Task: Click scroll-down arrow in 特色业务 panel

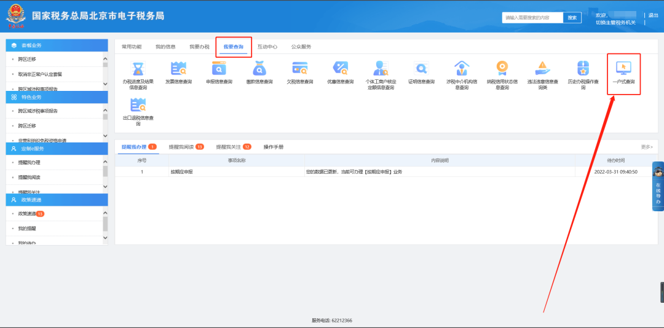Action: click(x=105, y=136)
